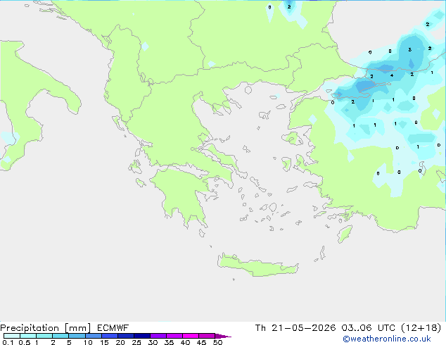This screenshot has width=446, height=345.
Task: Click the "(12+18)" forecast offset text
Action: 421,328
